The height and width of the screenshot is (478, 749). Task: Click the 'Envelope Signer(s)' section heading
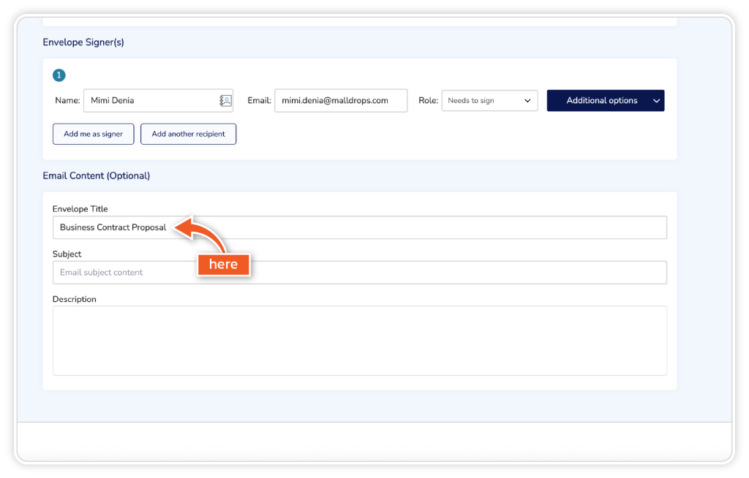pos(83,42)
